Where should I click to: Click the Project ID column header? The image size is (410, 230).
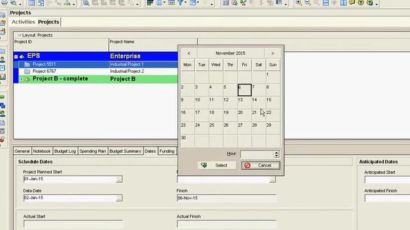point(61,45)
